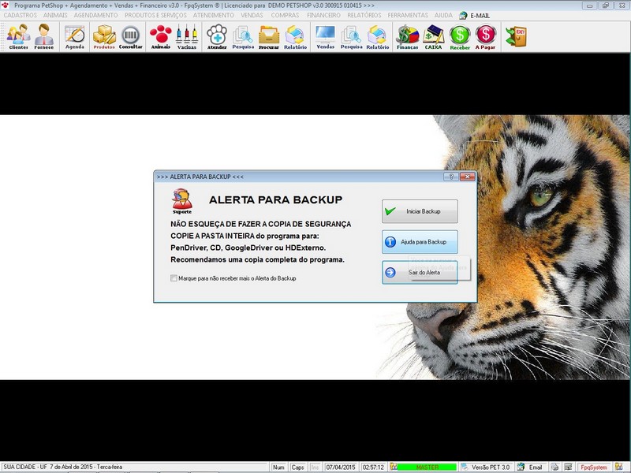Open the Finanças toolbar icon
The height and width of the screenshot is (473, 631).
click(407, 36)
